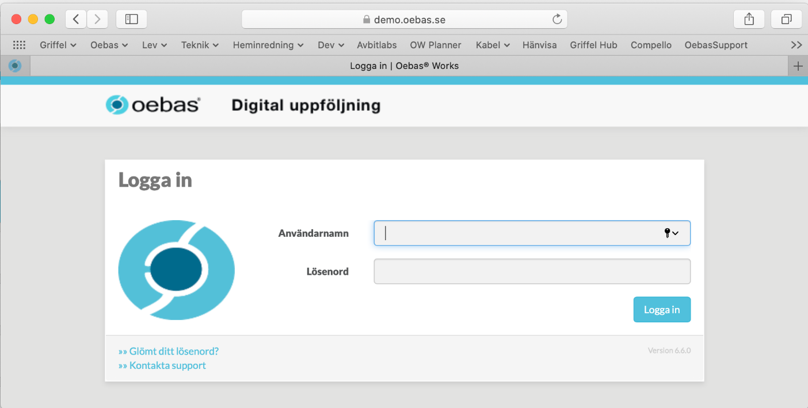Click the green full-screen window button
Screen dimensions: 808x408
pos(49,19)
